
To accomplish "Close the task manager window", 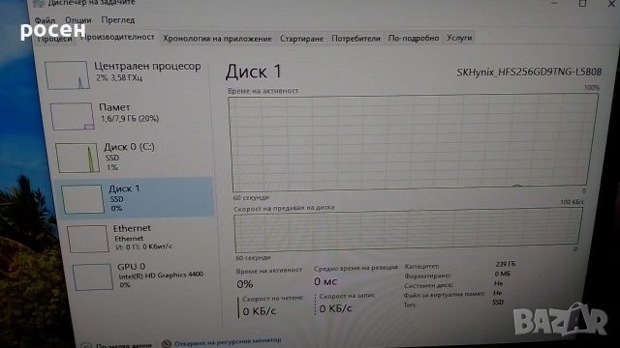I will (x=611, y=3).
